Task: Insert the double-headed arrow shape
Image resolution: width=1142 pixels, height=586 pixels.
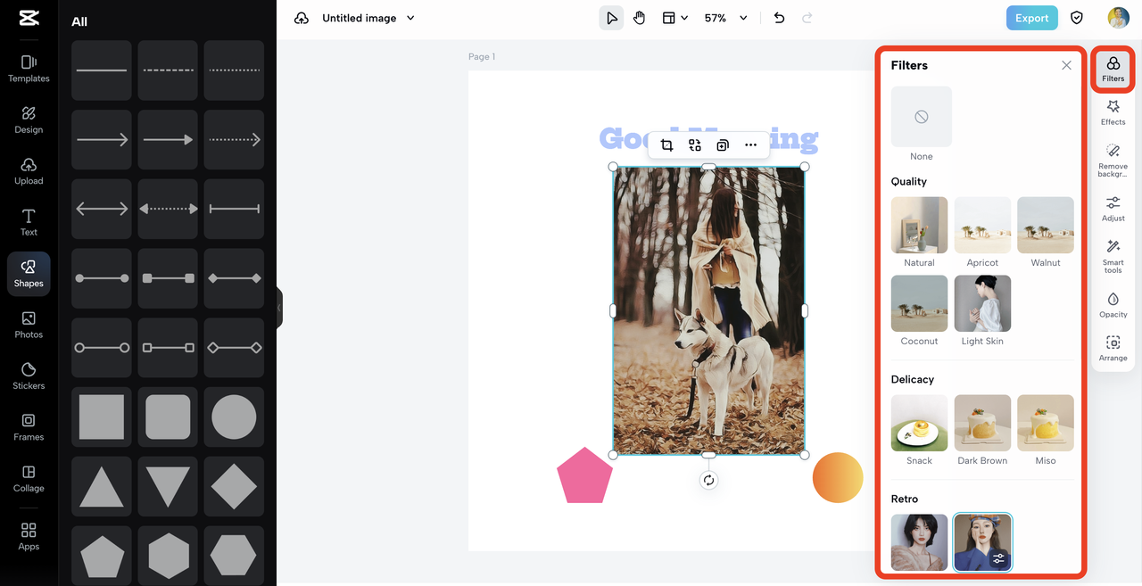Action: [x=102, y=209]
